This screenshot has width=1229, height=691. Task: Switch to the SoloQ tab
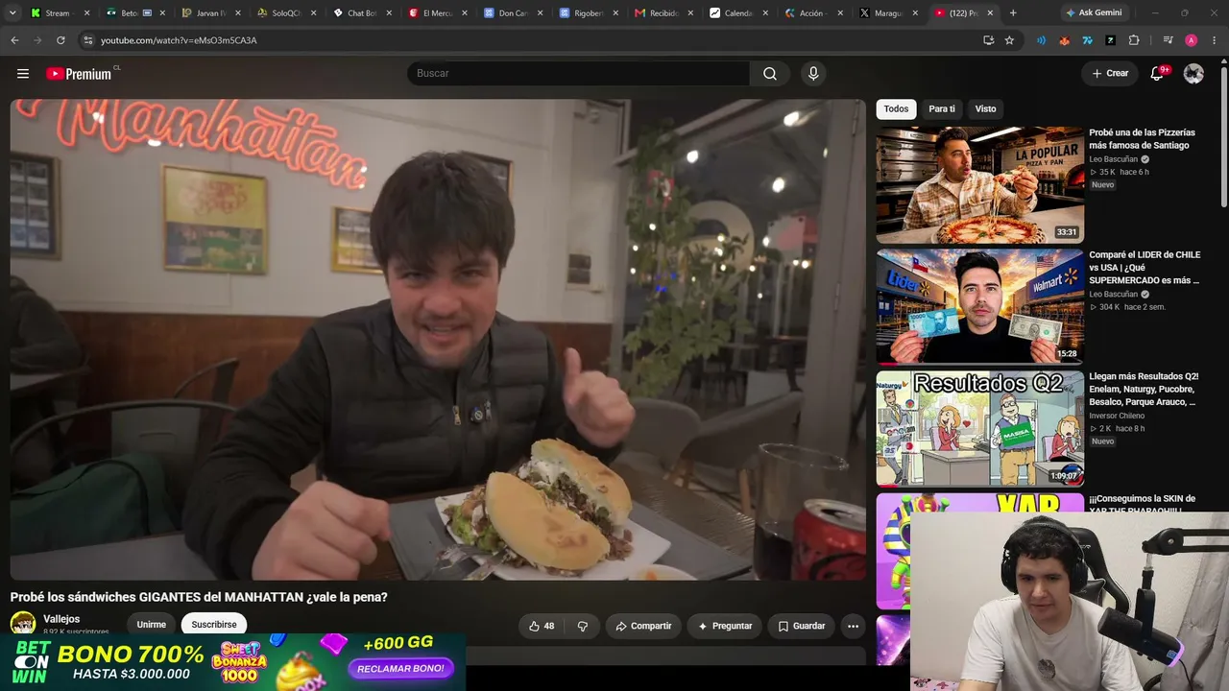click(286, 13)
